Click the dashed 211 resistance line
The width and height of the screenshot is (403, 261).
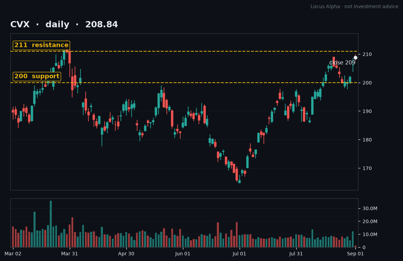click(184, 51)
